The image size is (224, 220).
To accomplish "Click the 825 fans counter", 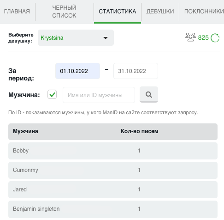I will click(x=203, y=37).
